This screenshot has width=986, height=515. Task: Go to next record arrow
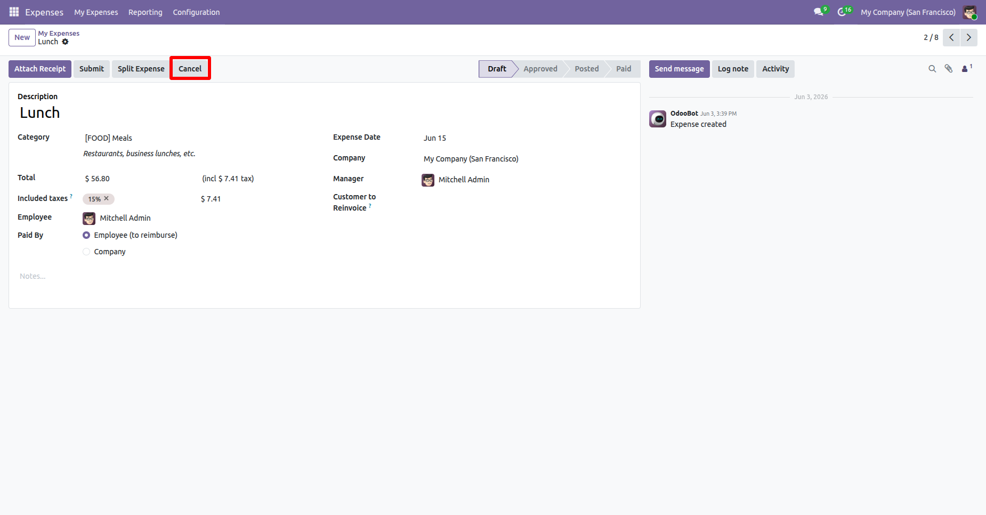coord(969,37)
